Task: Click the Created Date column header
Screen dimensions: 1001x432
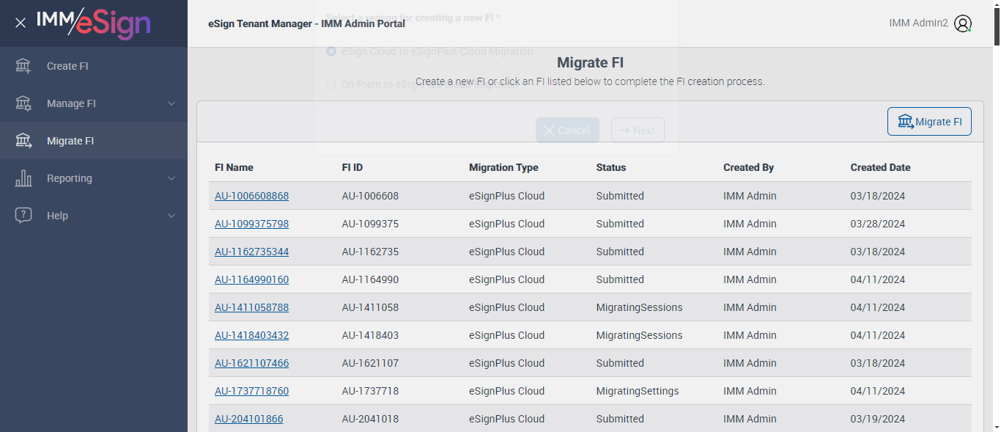Action: click(x=880, y=167)
